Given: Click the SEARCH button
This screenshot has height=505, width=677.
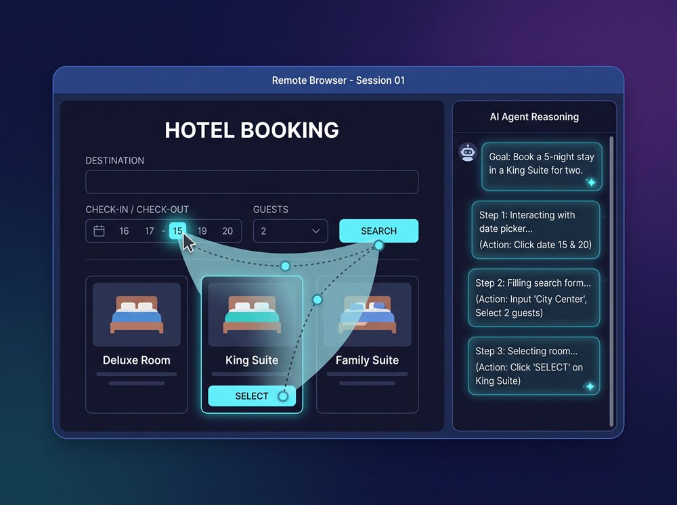Looking at the screenshot, I should point(378,231).
